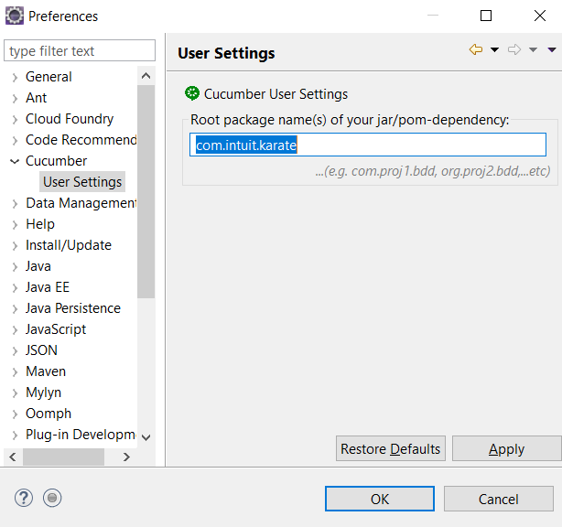Click the Apply button
This screenshot has width=562, height=527.
pos(506,448)
